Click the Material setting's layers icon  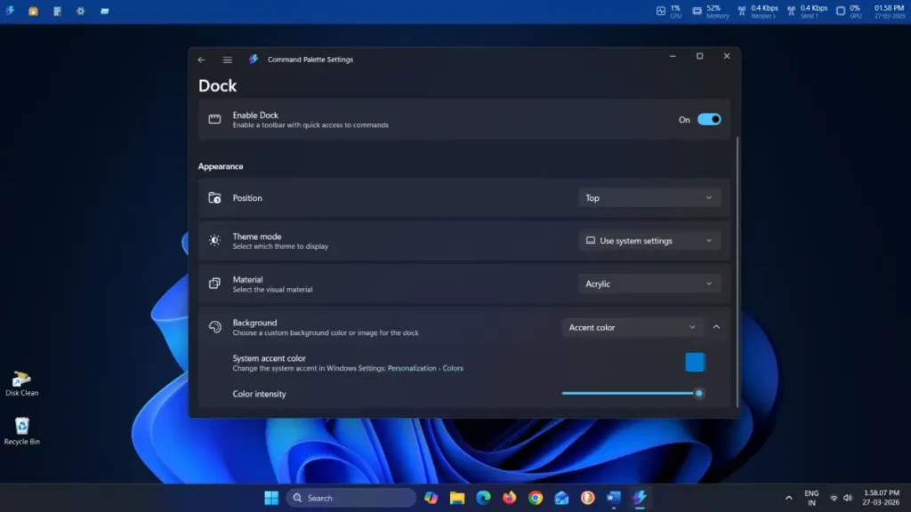pos(214,283)
